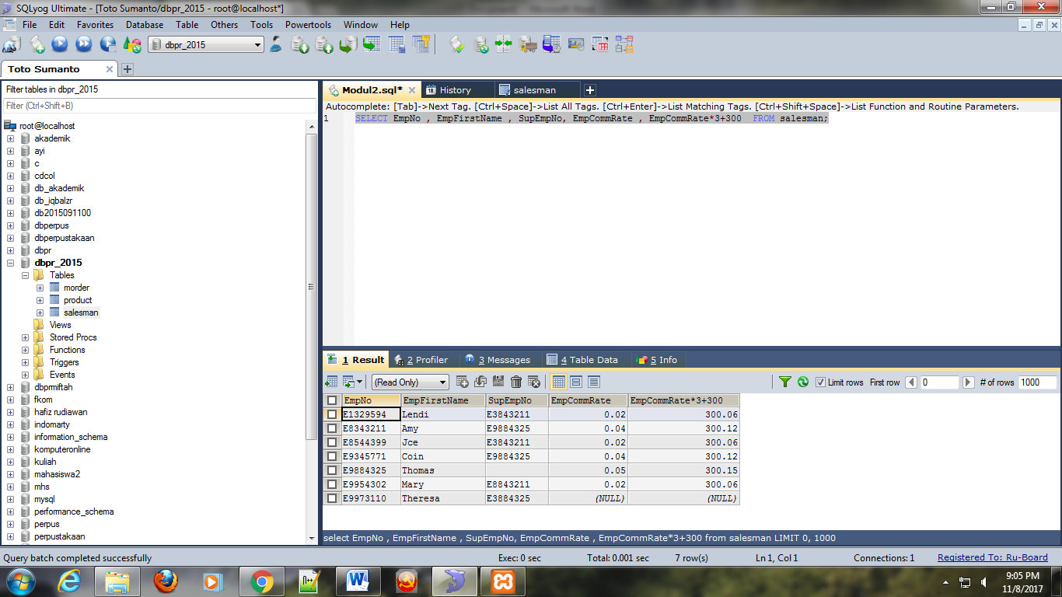Open the copy result dropdown arrow
Image resolution: width=1062 pixels, height=597 pixels.
(360, 382)
